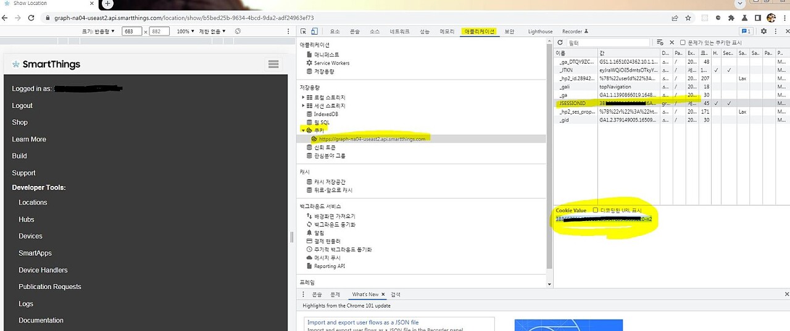Switch to the 보안 tab
Screen dimensions: 790x331
tap(509, 31)
